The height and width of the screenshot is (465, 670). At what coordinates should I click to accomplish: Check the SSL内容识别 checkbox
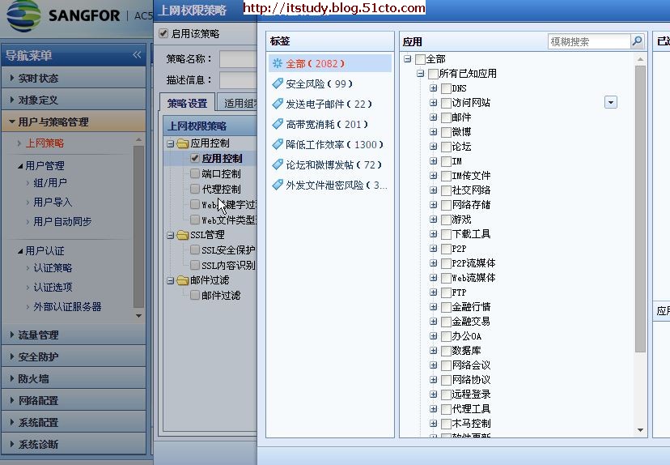click(x=195, y=265)
